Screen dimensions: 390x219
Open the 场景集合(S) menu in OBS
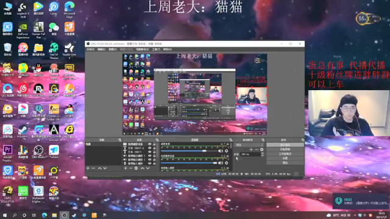tap(142, 49)
